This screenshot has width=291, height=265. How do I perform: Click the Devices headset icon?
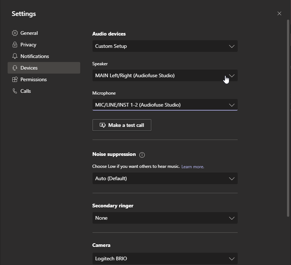coord(15,68)
